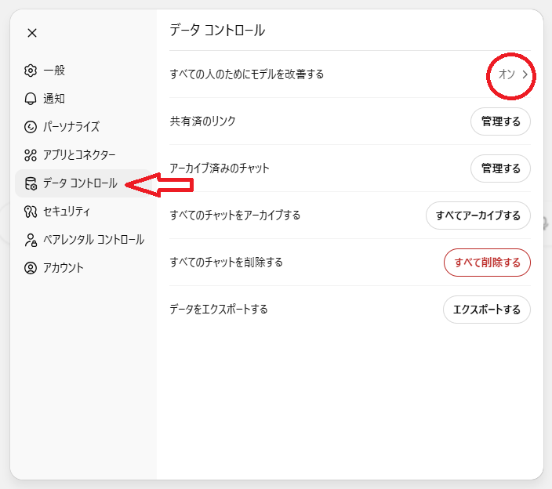Viewport: 552px width, 489px height.
Task: Select the セキュリティ menu item
Action: 67,212
